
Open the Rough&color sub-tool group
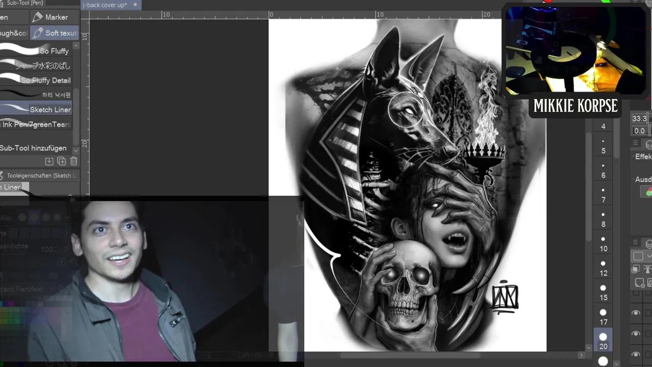(14, 33)
